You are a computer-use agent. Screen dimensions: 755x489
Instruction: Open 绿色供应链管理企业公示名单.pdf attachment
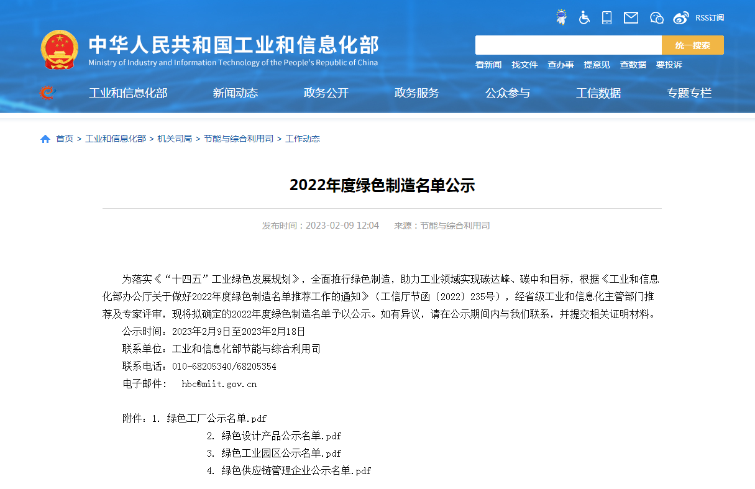(296, 470)
